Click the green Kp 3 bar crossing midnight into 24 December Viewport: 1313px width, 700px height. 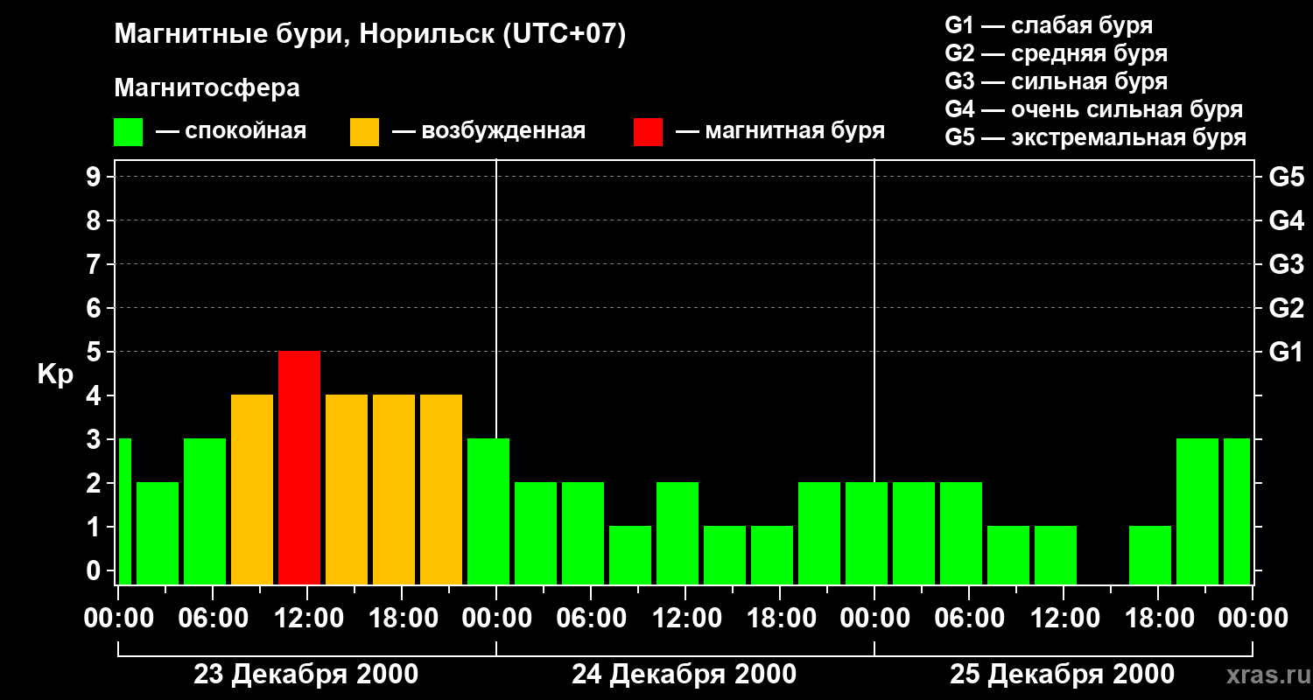[488, 511]
